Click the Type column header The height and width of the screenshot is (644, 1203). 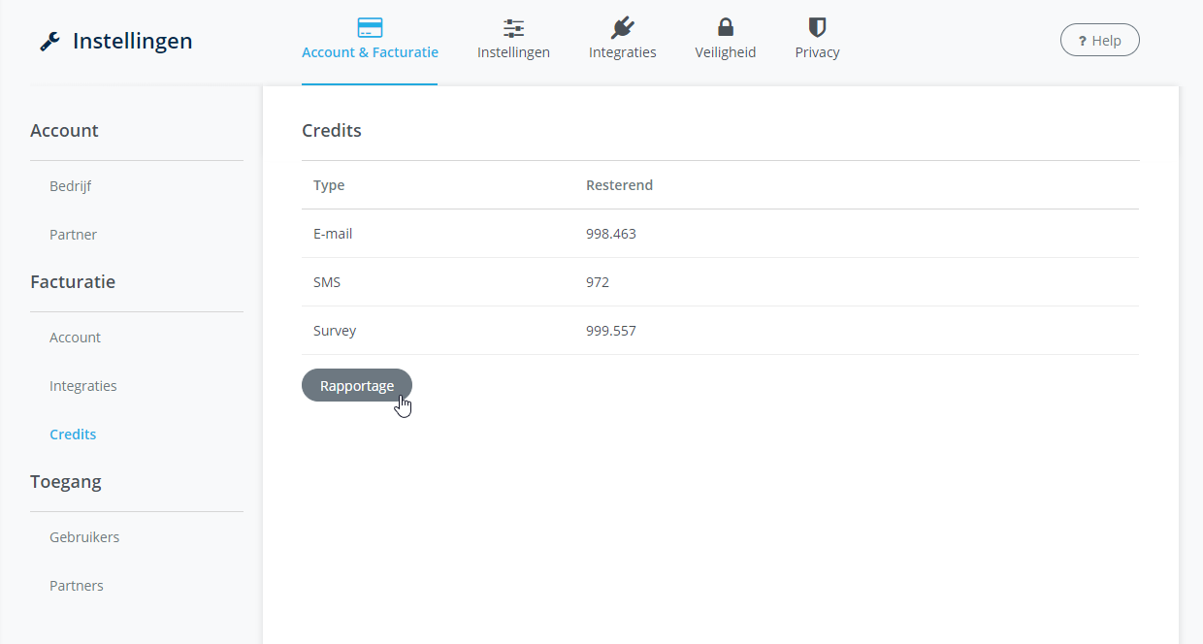(329, 185)
